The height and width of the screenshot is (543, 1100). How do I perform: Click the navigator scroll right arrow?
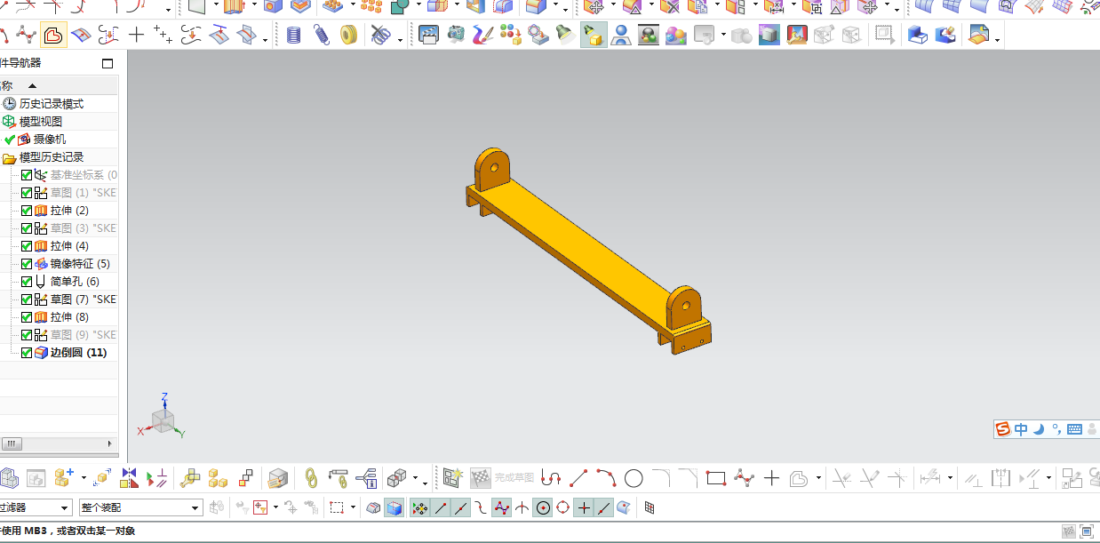tap(111, 443)
